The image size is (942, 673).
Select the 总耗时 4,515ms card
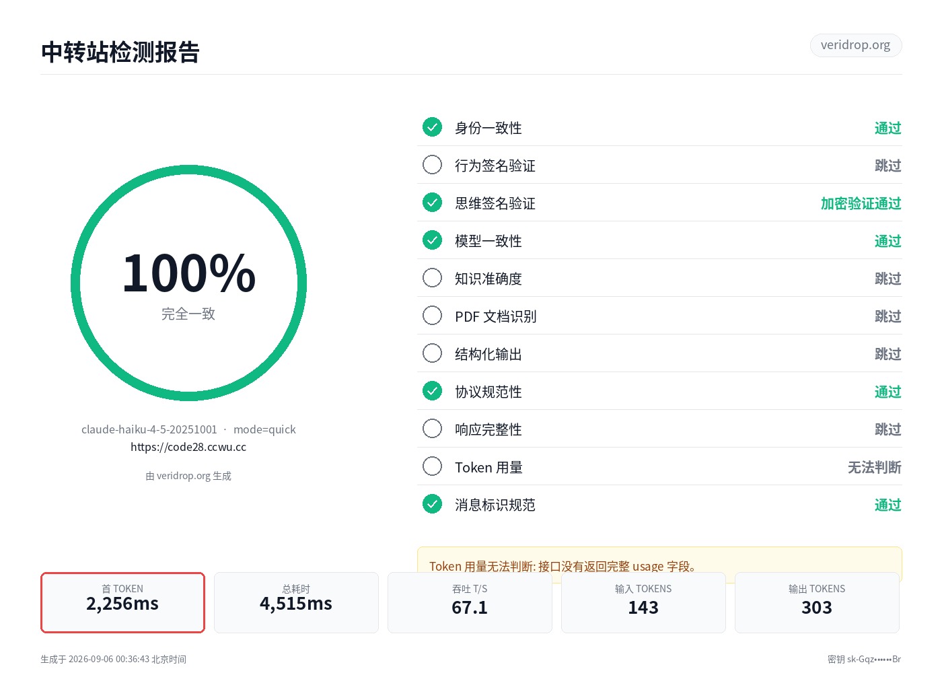[296, 602]
